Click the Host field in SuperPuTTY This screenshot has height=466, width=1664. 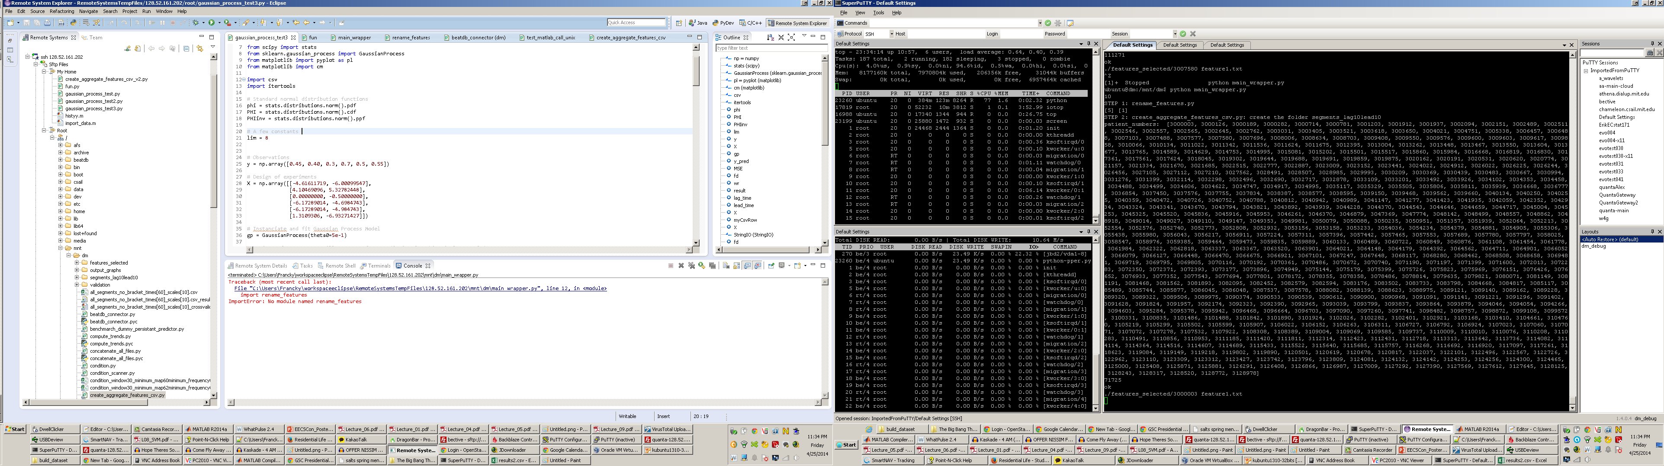(946, 34)
